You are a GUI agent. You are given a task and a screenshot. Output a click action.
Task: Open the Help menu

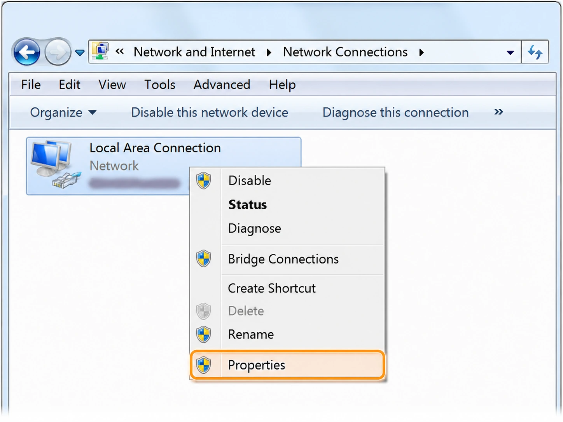pos(282,85)
